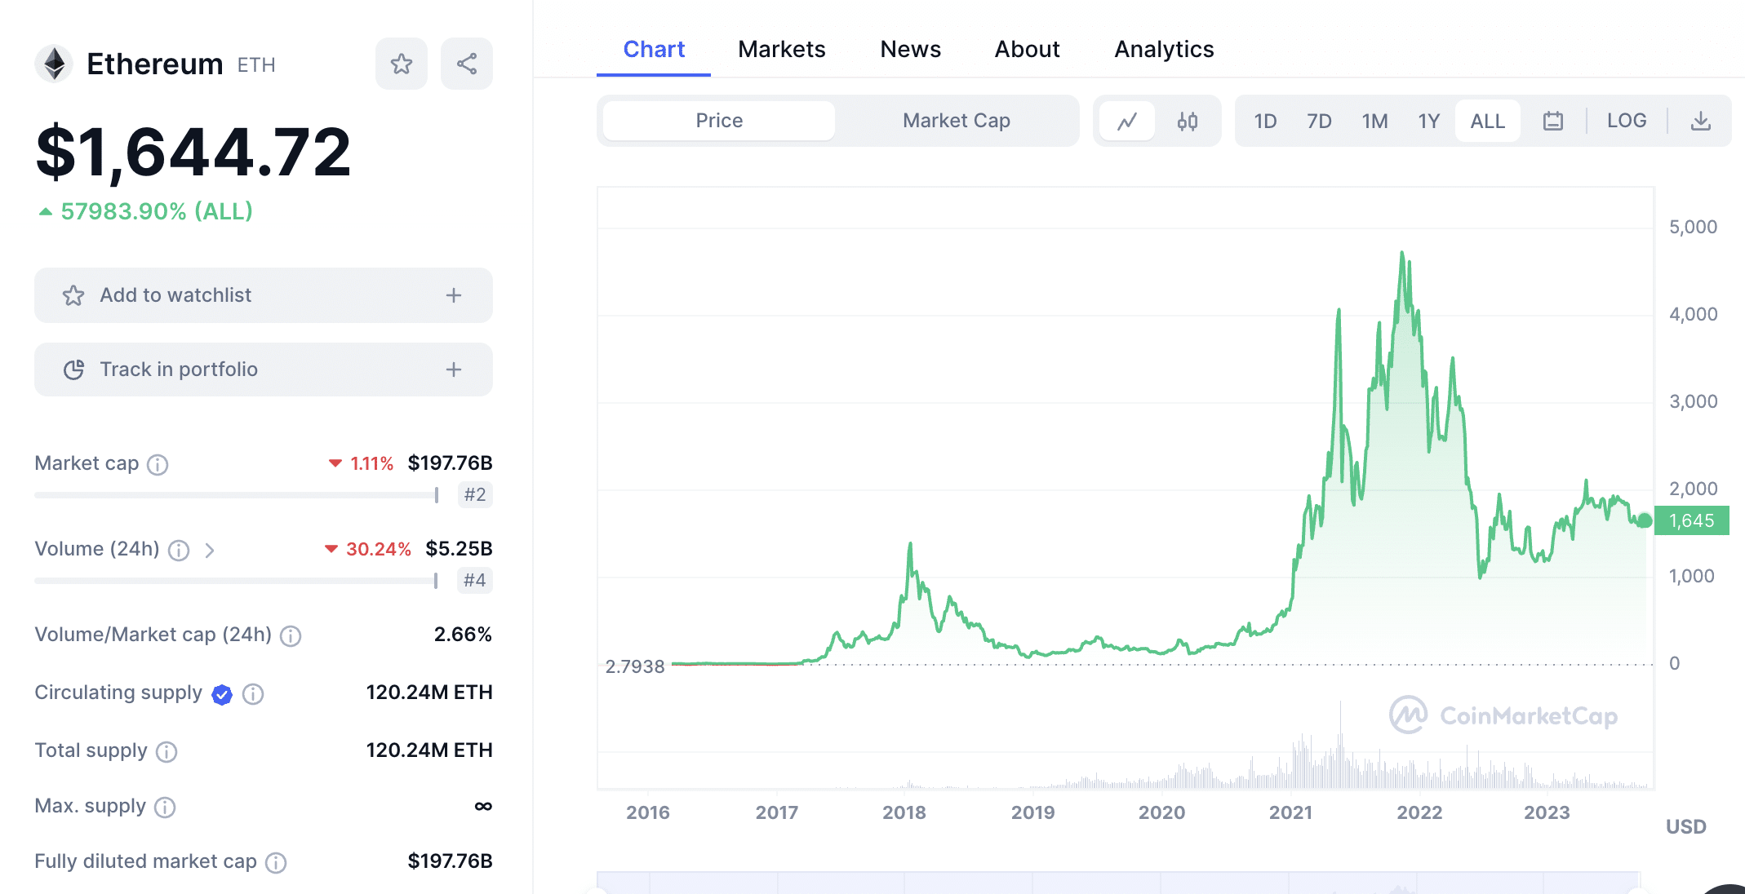The width and height of the screenshot is (1745, 894).
Task: Select the Price chart view icon
Action: tap(1128, 120)
